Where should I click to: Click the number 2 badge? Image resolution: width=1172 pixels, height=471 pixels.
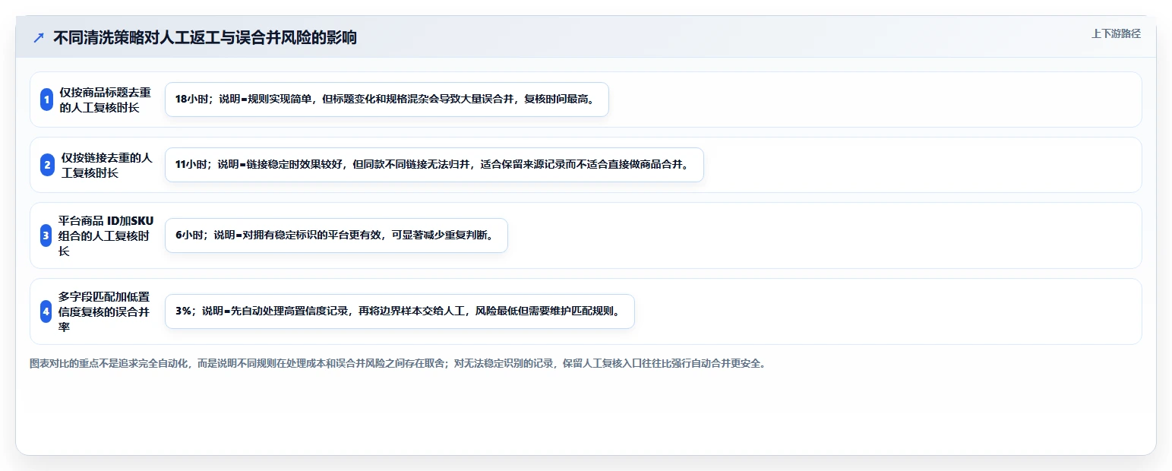[47, 165]
